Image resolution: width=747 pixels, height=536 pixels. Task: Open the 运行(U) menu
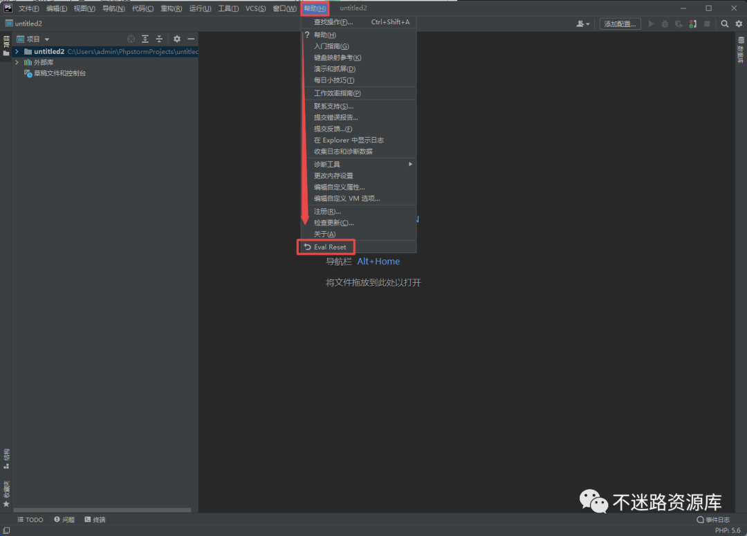200,8
